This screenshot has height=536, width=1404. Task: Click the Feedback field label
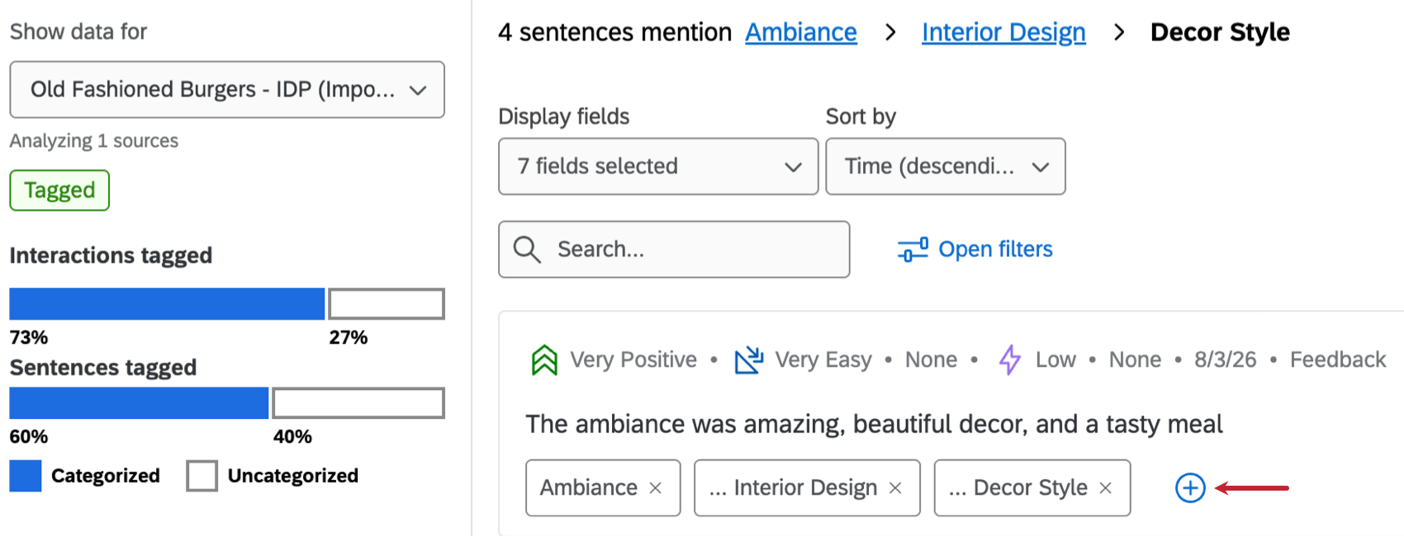pos(1338,360)
